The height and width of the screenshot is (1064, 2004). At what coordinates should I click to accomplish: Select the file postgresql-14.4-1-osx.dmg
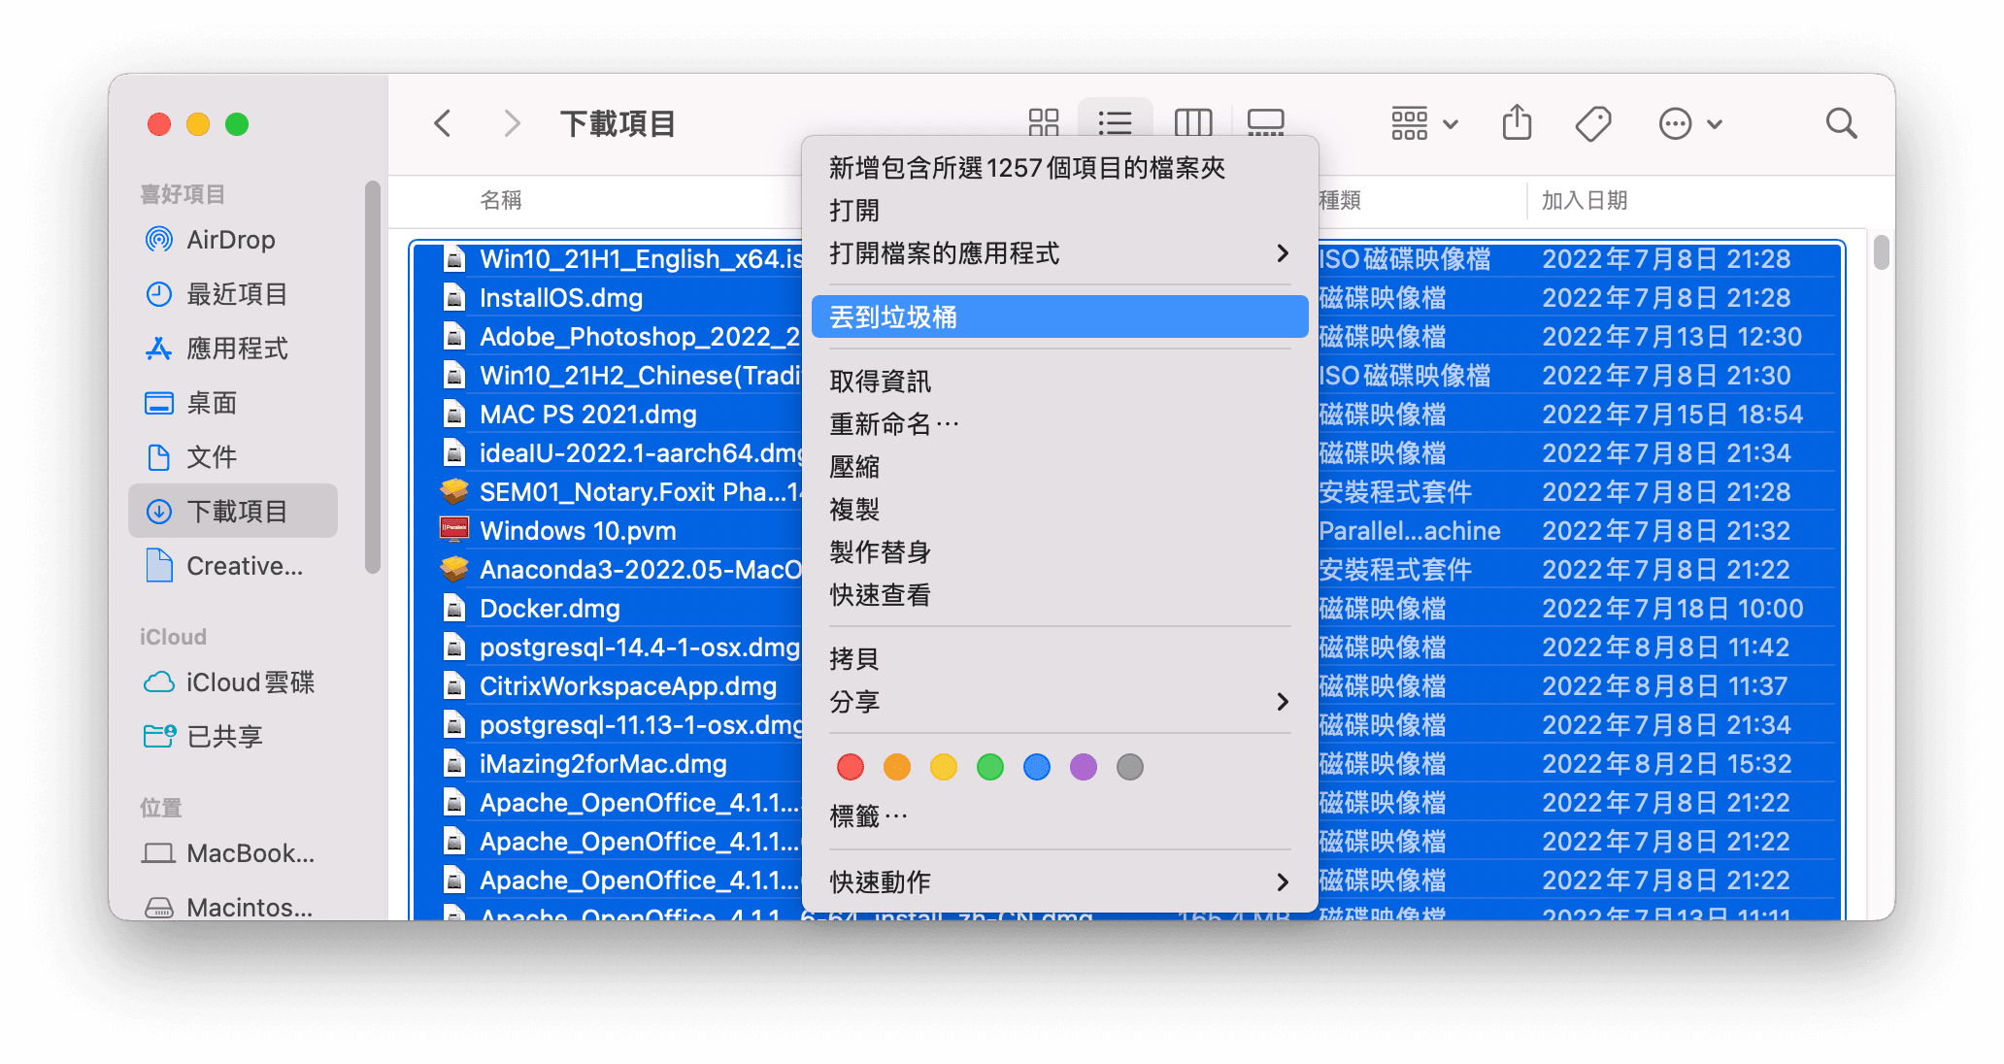[x=640, y=648]
